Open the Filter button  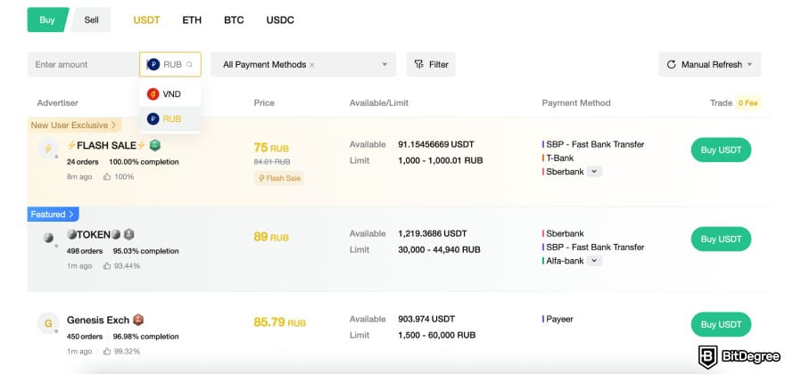tap(431, 64)
